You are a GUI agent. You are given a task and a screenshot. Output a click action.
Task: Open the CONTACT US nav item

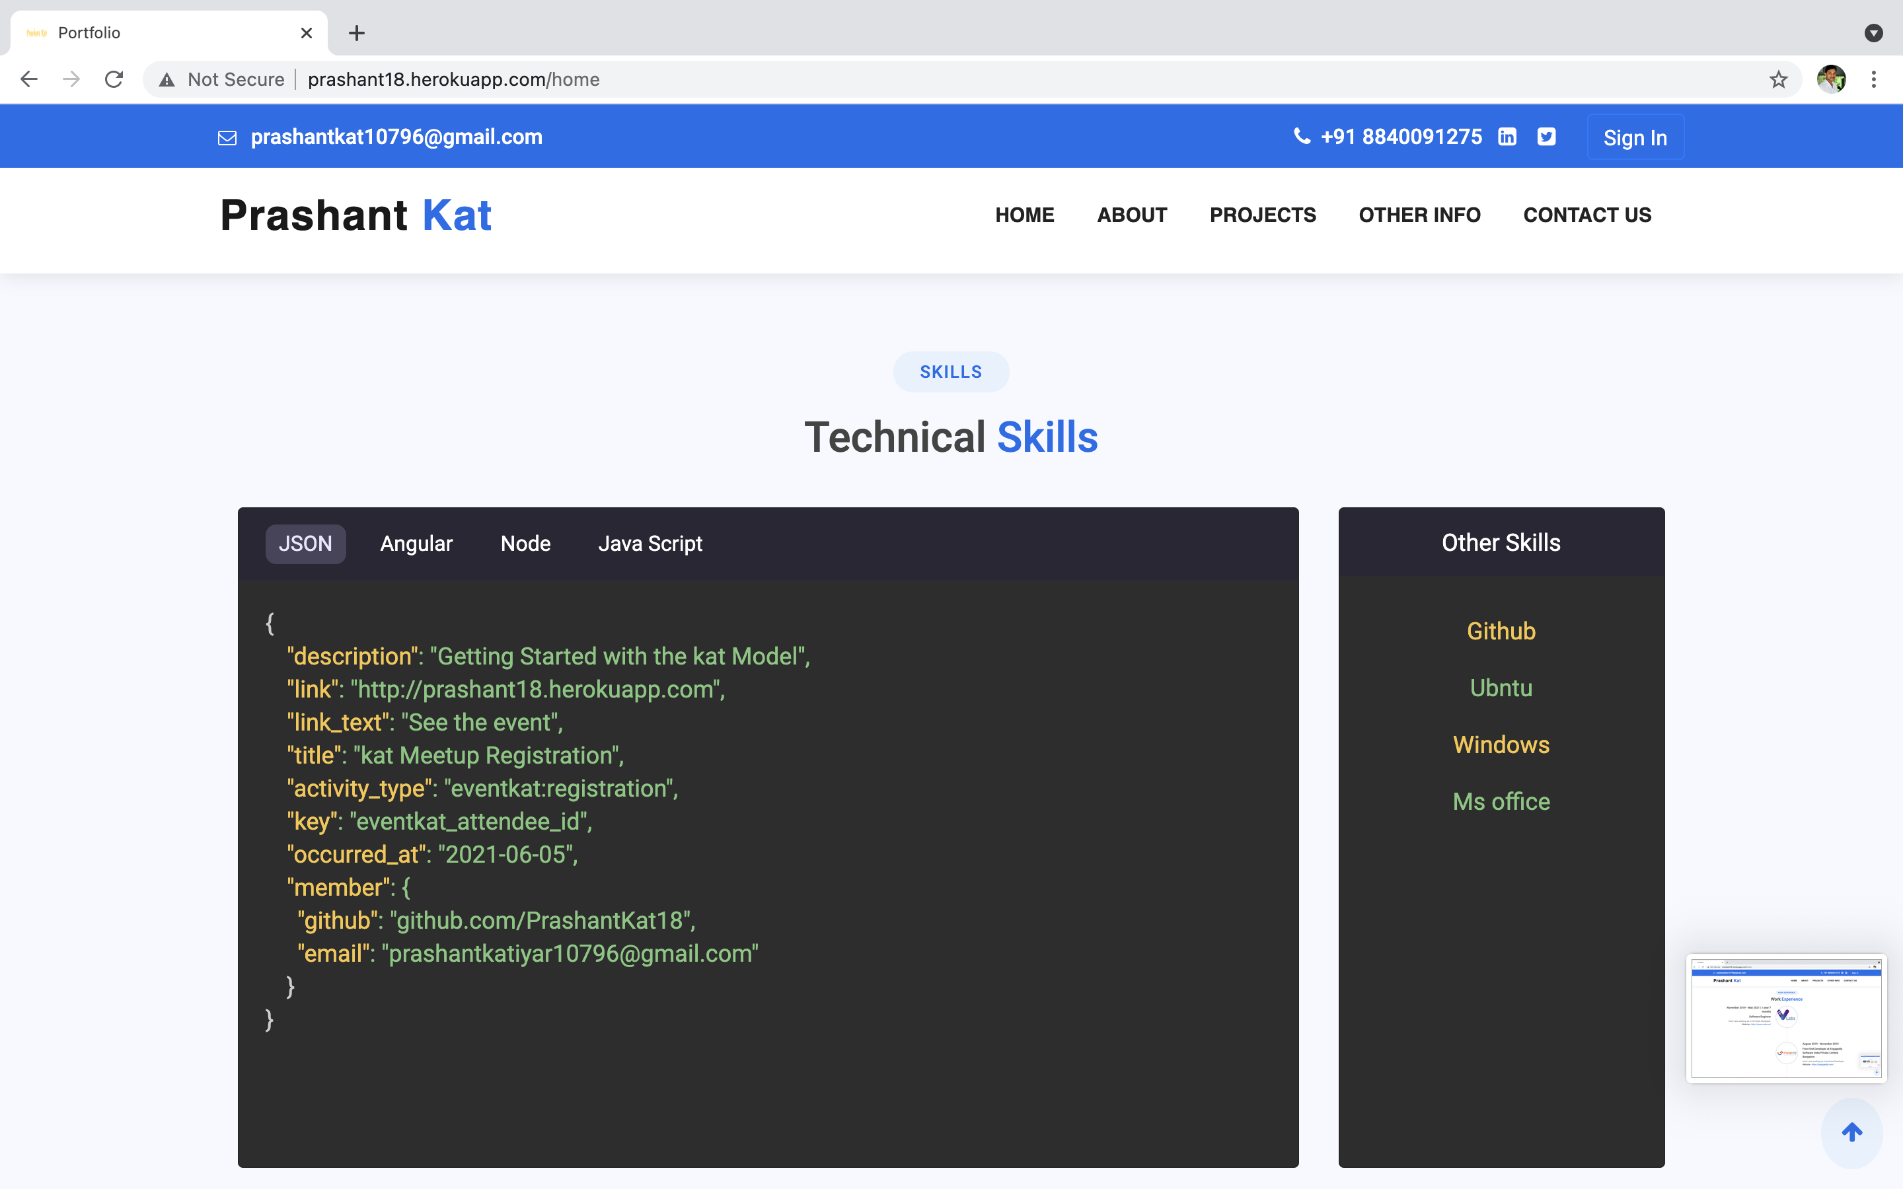click(x=1587, y=215)
